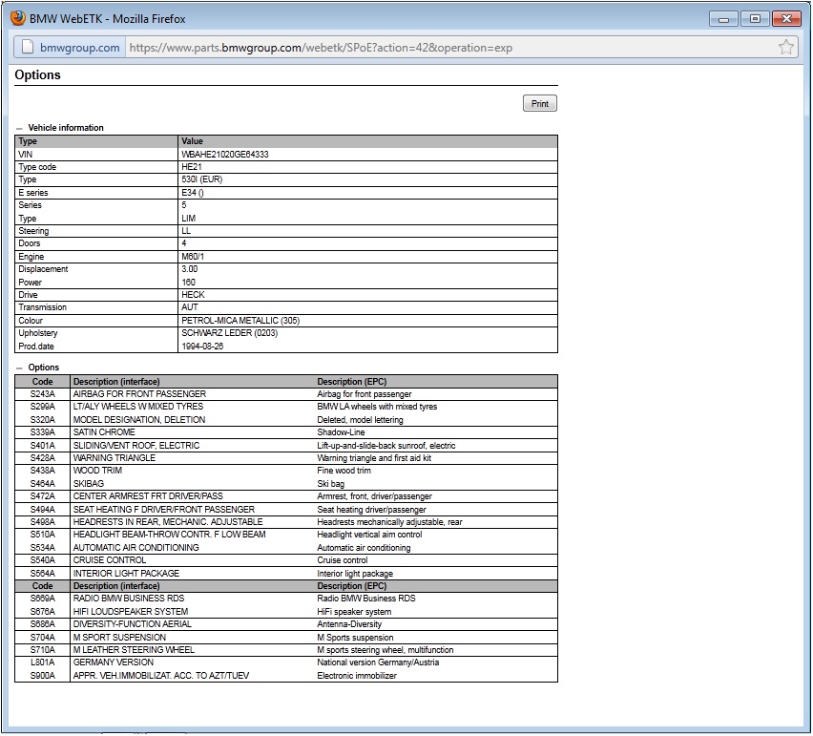Close the BMW WebETK window
Screen dimensions: 813x736
pos(786,19)
